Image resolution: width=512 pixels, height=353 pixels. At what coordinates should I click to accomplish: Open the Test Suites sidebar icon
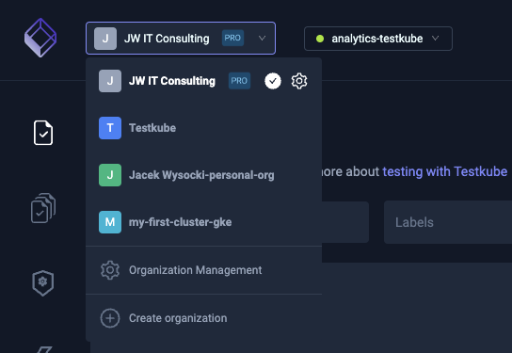click(x=43, y=208)
